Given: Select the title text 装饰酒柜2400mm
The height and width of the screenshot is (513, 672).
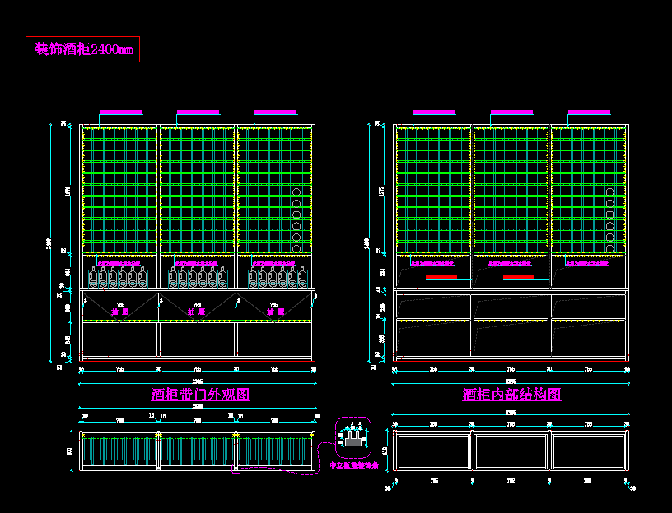Looking at the screenshot, I should click(83, 49).
